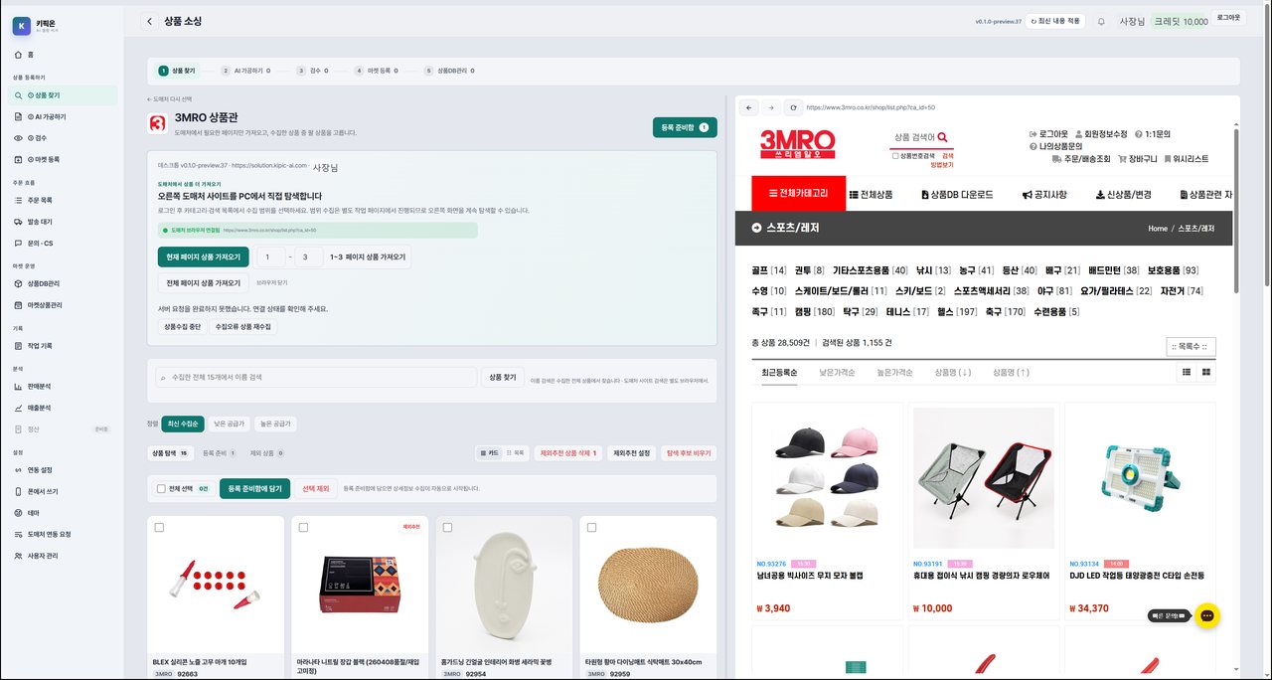1272x680 pixels.
Task: Check the 마라나타 니트릴 장갑 product card
Action: (303, 528)
